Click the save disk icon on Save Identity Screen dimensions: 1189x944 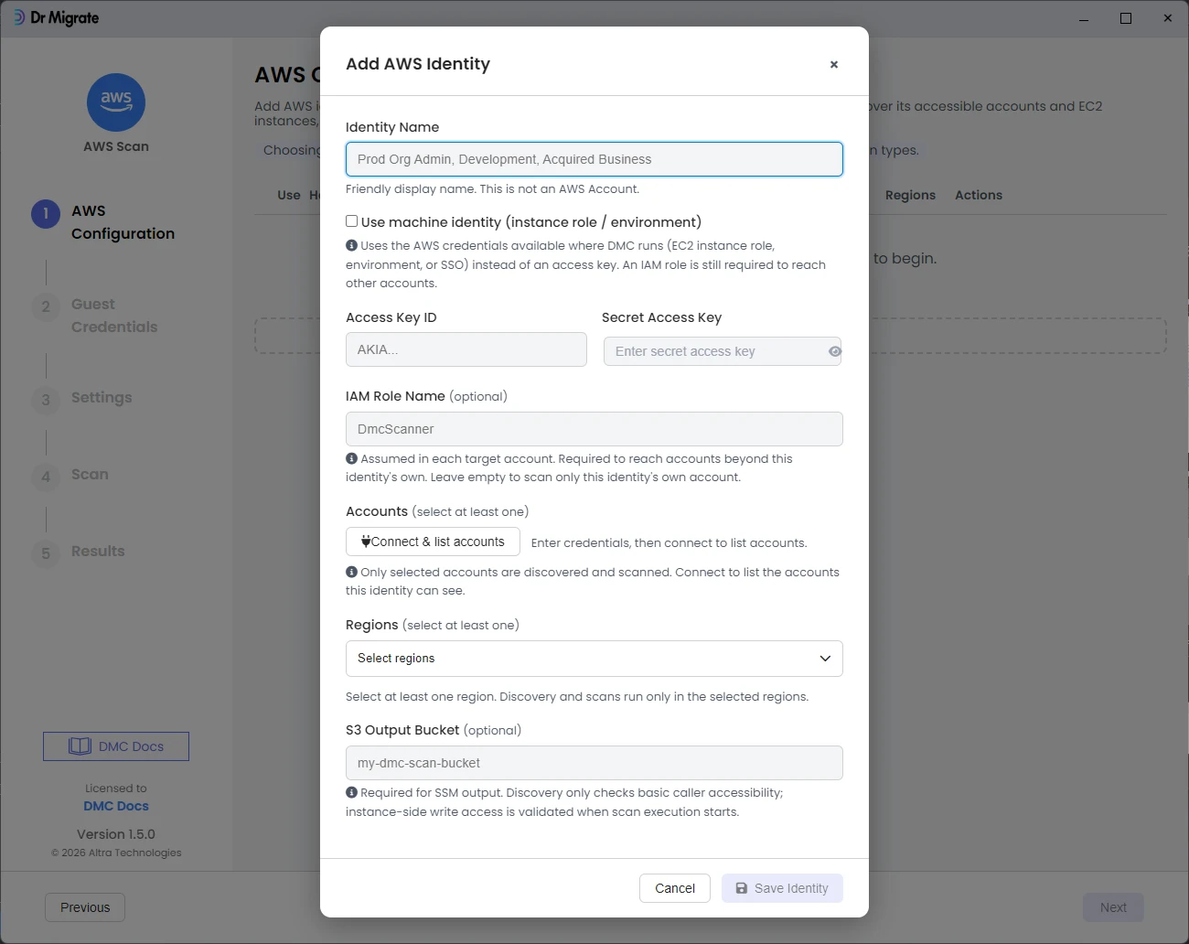[x=742, y=888]
